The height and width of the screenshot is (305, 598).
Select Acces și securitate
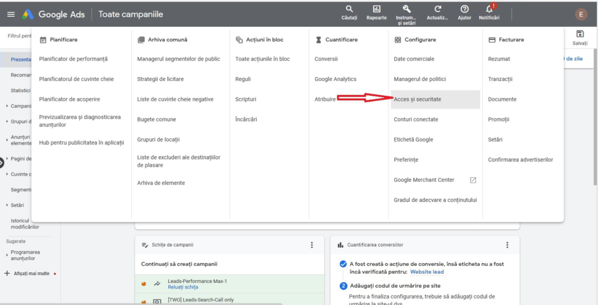tap(435, 99)
